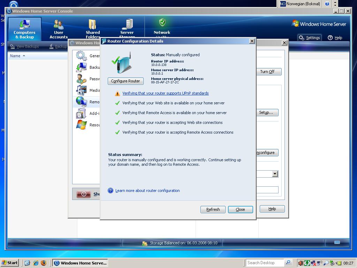Click the volume speaker tray icon
Screen dimensions: 357x268
[x=301, y=263]
